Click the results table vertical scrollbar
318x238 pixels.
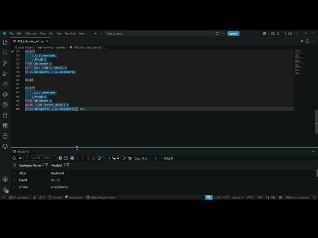click(317, 173)
